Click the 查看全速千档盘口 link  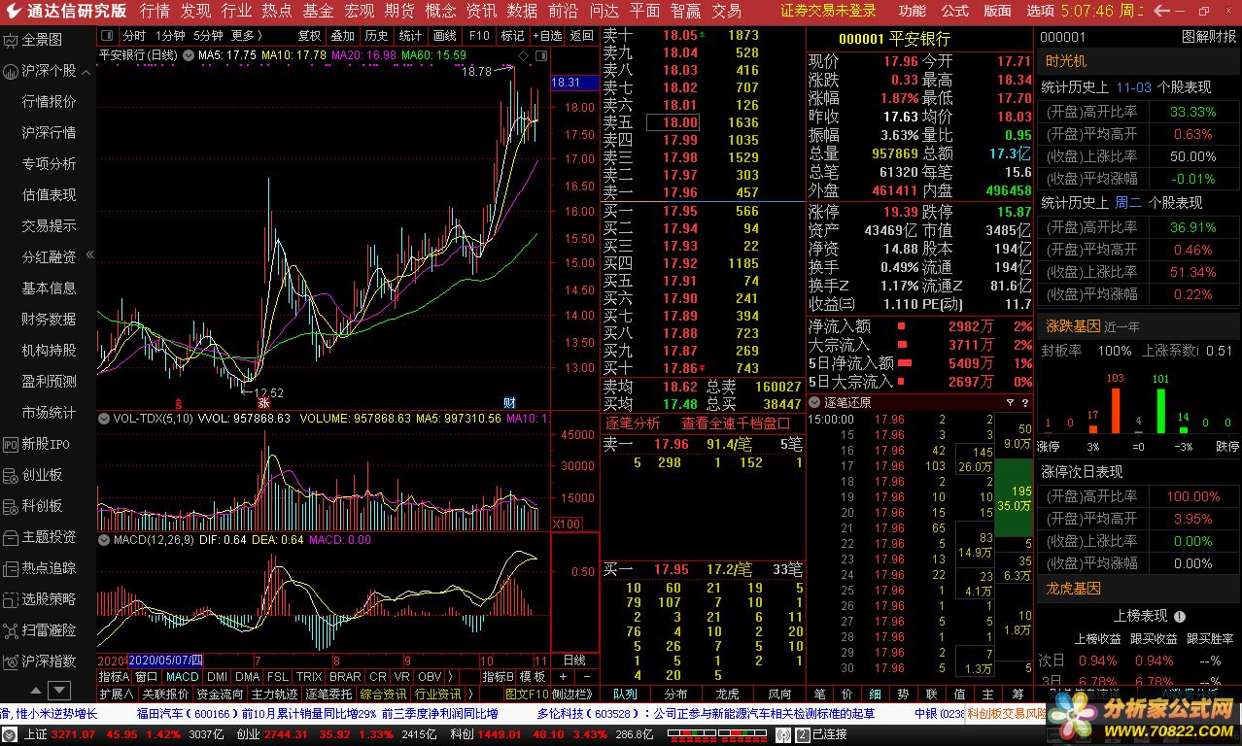(736, 424)
